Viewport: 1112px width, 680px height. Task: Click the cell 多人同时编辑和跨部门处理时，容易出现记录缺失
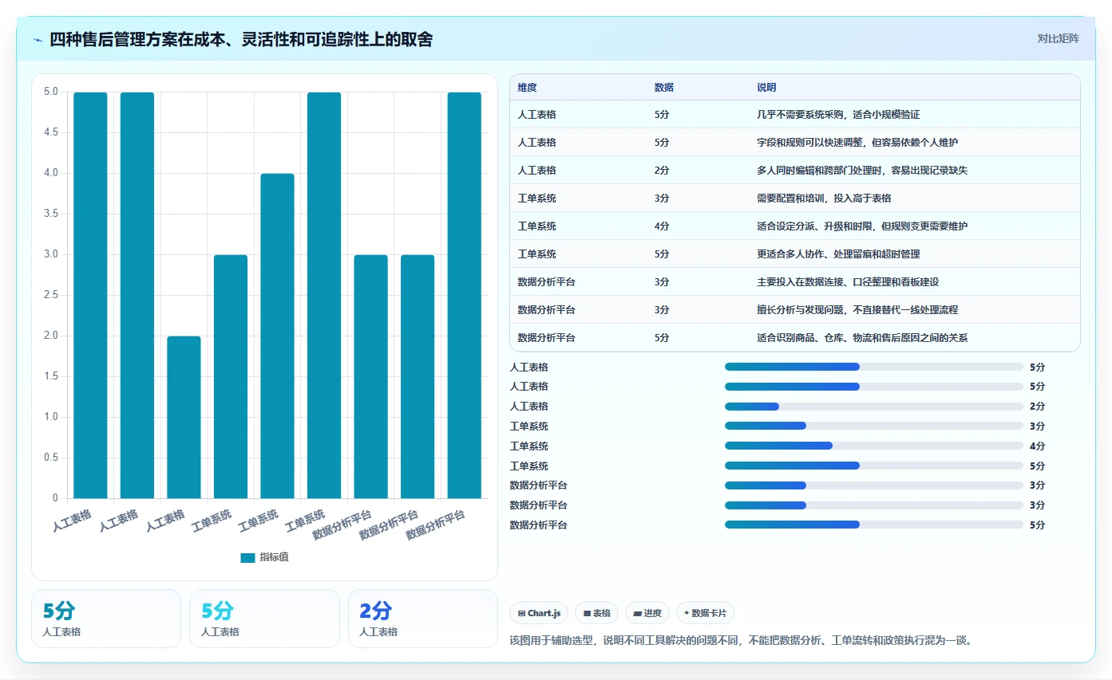pyautogui.click(x=862, y=171)
